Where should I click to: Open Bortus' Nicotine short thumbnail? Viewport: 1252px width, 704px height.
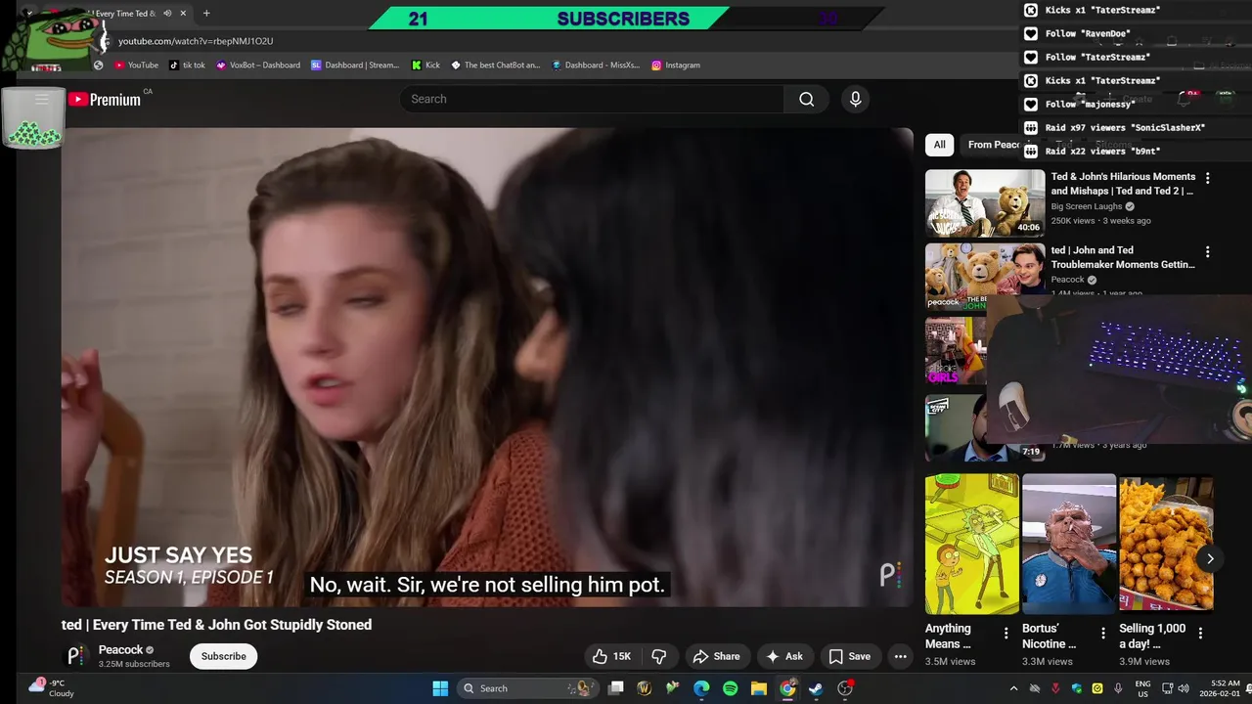(1069, 544)
